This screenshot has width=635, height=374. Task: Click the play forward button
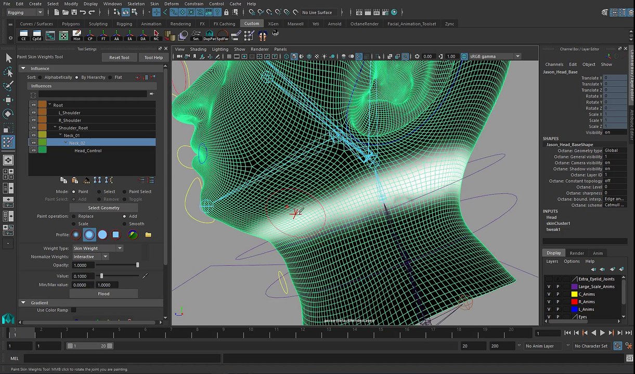tap(602, 333)
